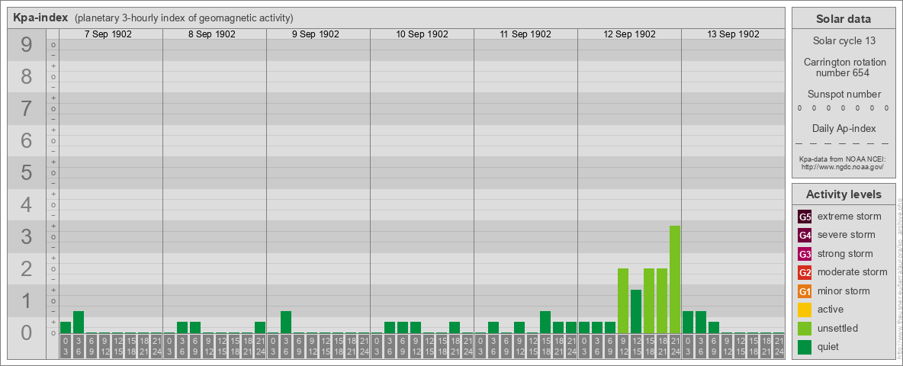
Task: Select the 8 Sep 1902 date header
Action: (x=211, y=34)
